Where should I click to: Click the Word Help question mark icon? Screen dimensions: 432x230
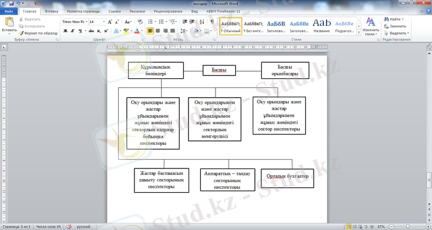tap(428, 11)
